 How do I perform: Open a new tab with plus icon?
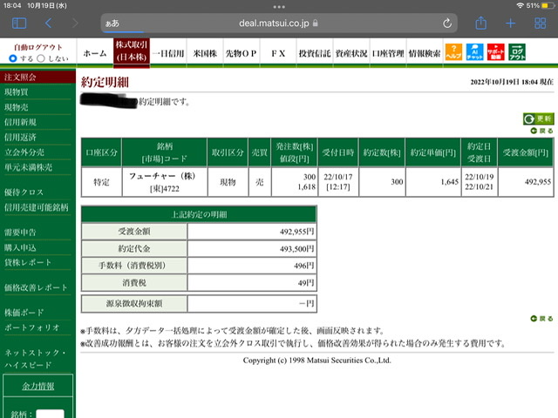tap(510, 24)
